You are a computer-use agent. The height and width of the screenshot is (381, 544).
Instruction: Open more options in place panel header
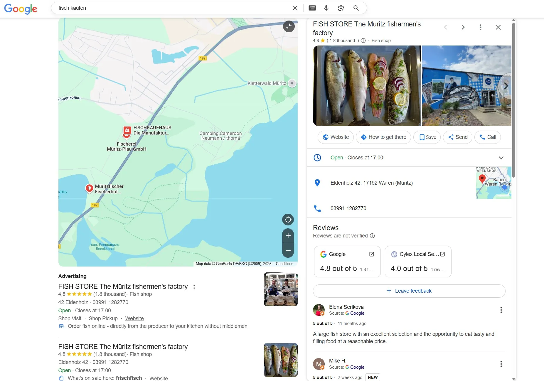point(481,27)
